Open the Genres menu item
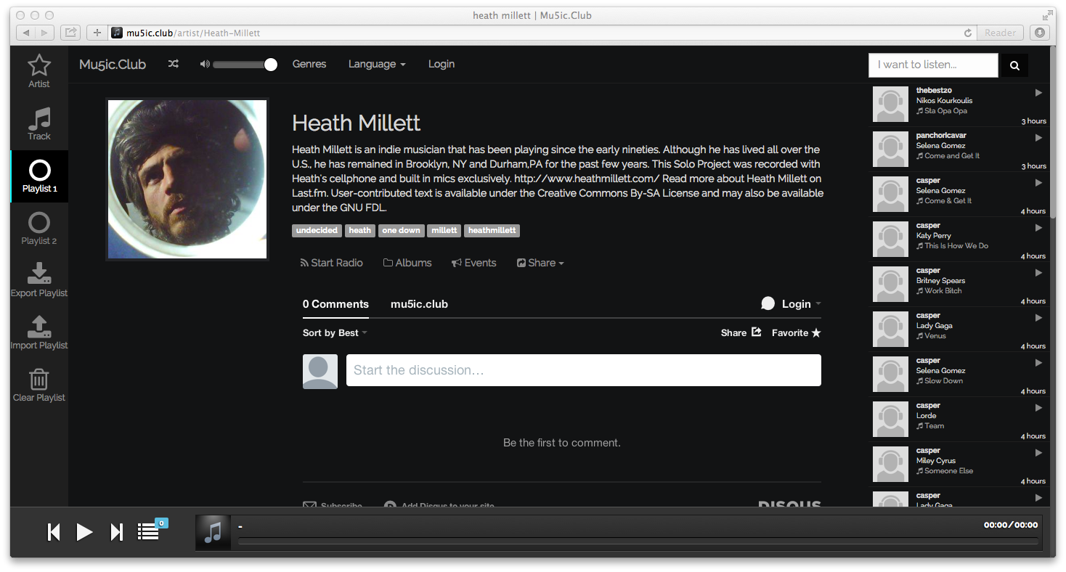 click(309, 64)
